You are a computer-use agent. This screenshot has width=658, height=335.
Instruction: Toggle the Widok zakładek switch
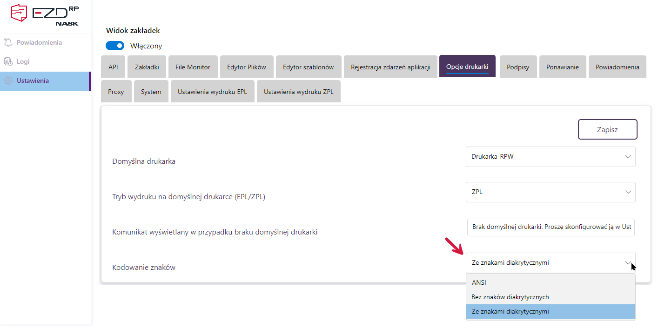click(115, 46)
